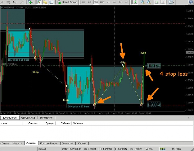The height and width of the screenshot is (151, 194).
Task: Click the Событие column header
Action: pos(78,123)
